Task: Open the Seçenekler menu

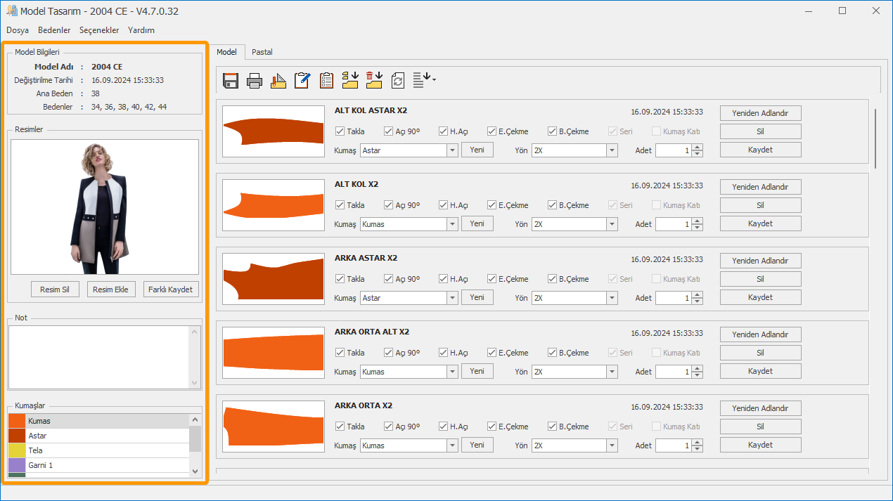Action: [99, 30]
